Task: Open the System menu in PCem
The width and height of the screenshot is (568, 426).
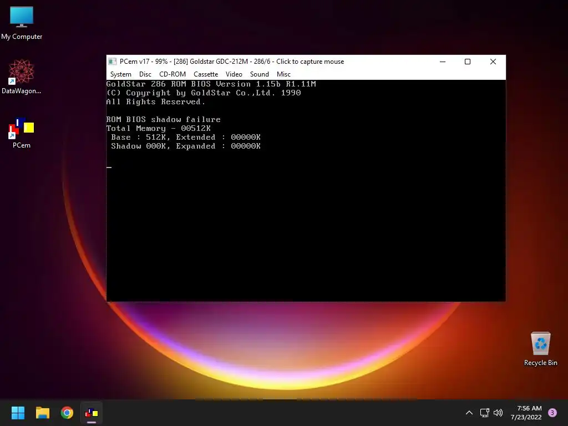Action: click(120, 74)
